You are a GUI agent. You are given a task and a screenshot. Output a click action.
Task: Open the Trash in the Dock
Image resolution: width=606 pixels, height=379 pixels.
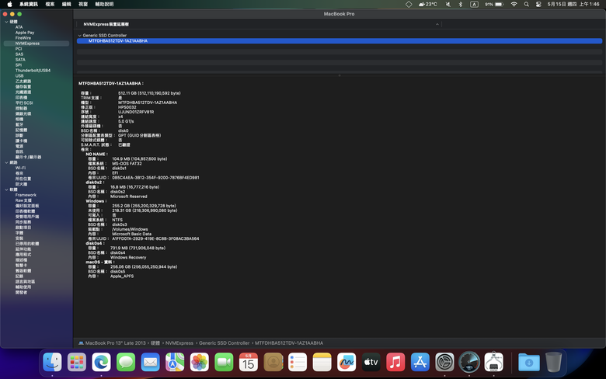pyautogui.click(x=553, y=362)
